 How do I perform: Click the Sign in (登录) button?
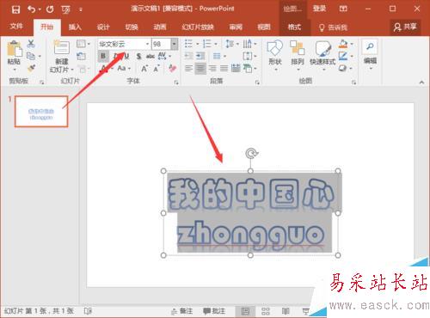(319, 9)
